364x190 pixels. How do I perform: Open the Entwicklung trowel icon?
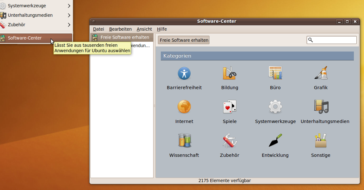point(275,141)
